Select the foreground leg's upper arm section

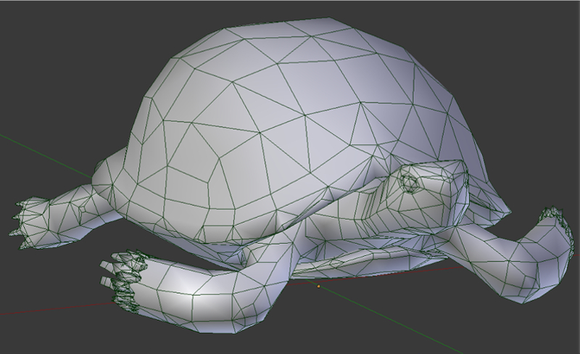point(217,284)
